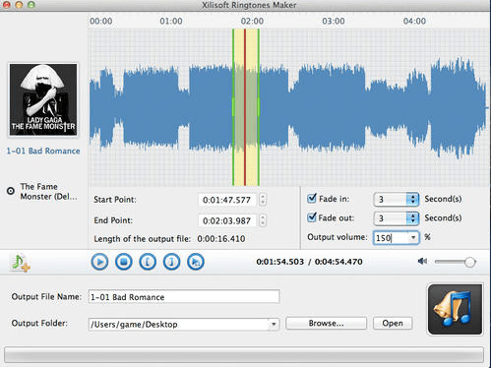Mute audio using the speaker icon
Screen dimensions: 491x368
tap(422, 262)
